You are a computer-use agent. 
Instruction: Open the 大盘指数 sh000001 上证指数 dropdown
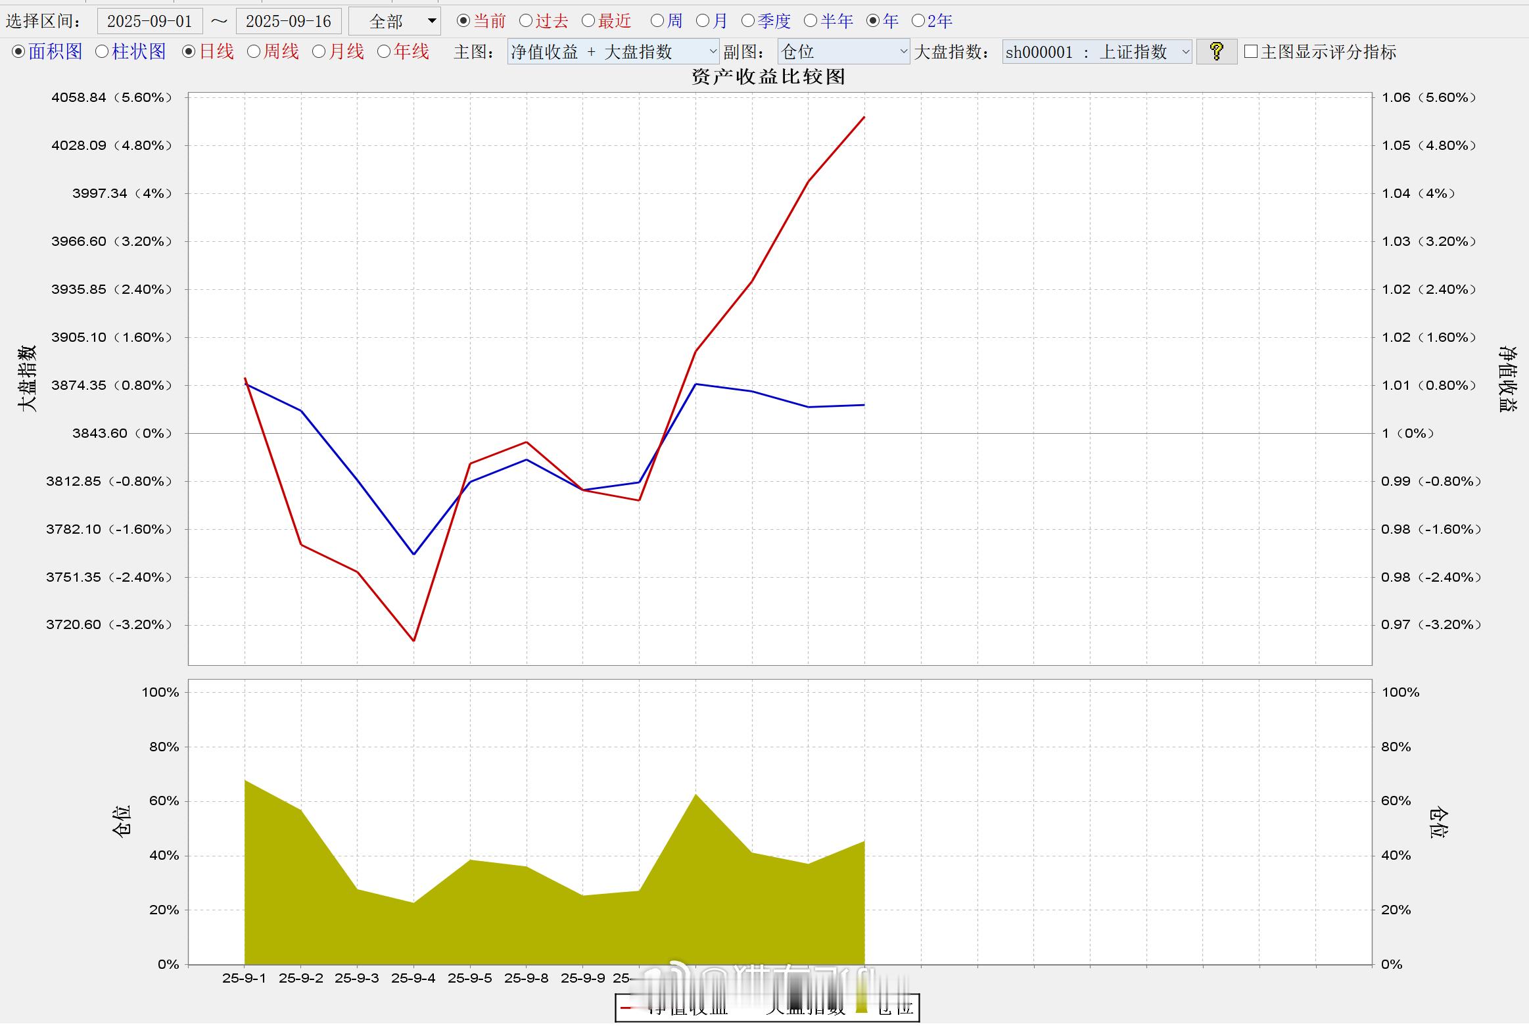click(1097, 51)
